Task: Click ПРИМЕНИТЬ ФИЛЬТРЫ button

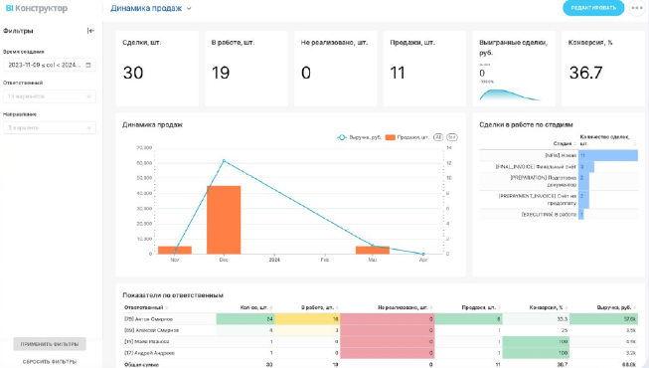Action: [50, 344]
